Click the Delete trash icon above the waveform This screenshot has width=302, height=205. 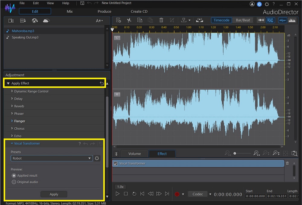coord(161,20)
